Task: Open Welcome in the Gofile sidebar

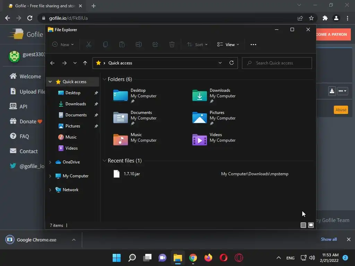Action: [x=25, y=77]
